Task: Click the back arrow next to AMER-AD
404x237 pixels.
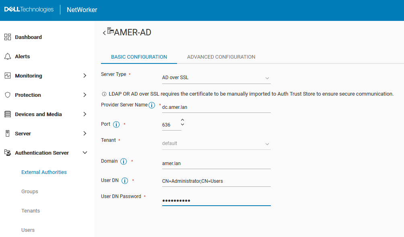Action: [104, 33]
